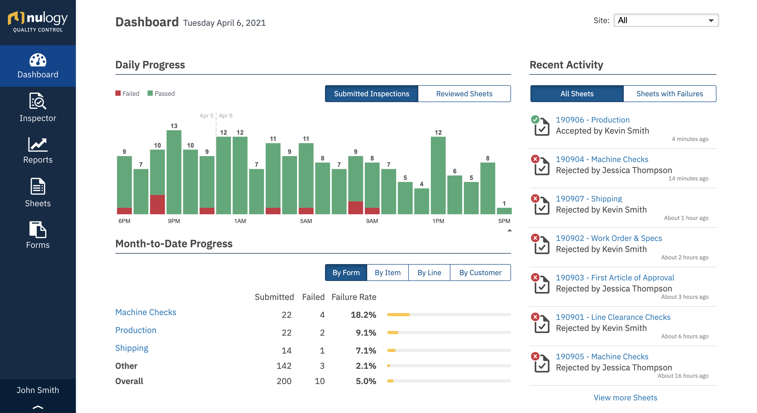Expand John Smith user menu chevron
757x413 pixels.
coord(38,407)
